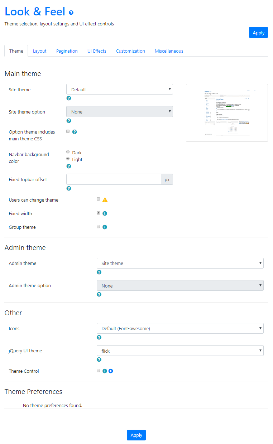Open the jQuery UI theme dropdown
The image size is (273, 444).
point(180,351)
